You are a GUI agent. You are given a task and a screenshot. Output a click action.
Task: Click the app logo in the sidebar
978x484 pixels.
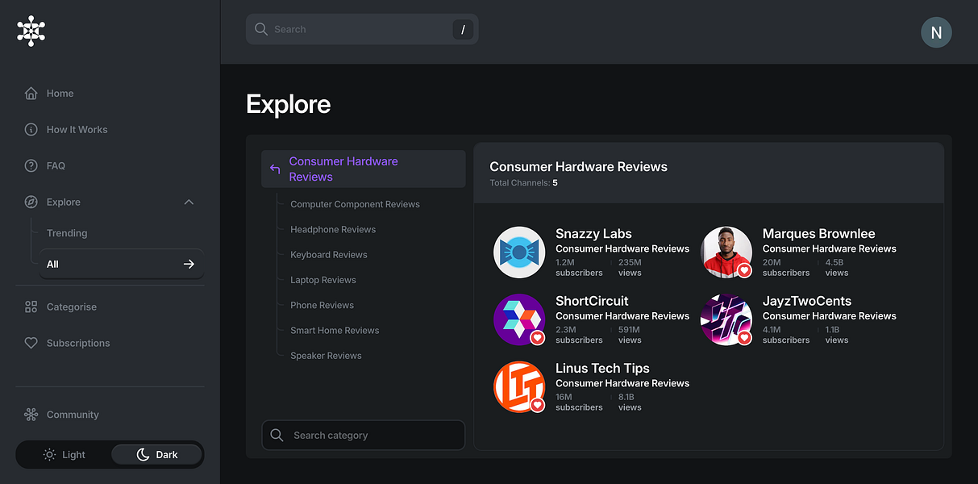pos(31,31)
